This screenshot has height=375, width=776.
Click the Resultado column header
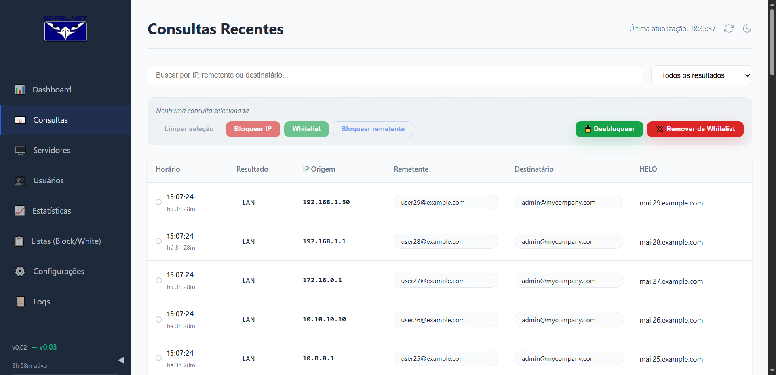252,169
